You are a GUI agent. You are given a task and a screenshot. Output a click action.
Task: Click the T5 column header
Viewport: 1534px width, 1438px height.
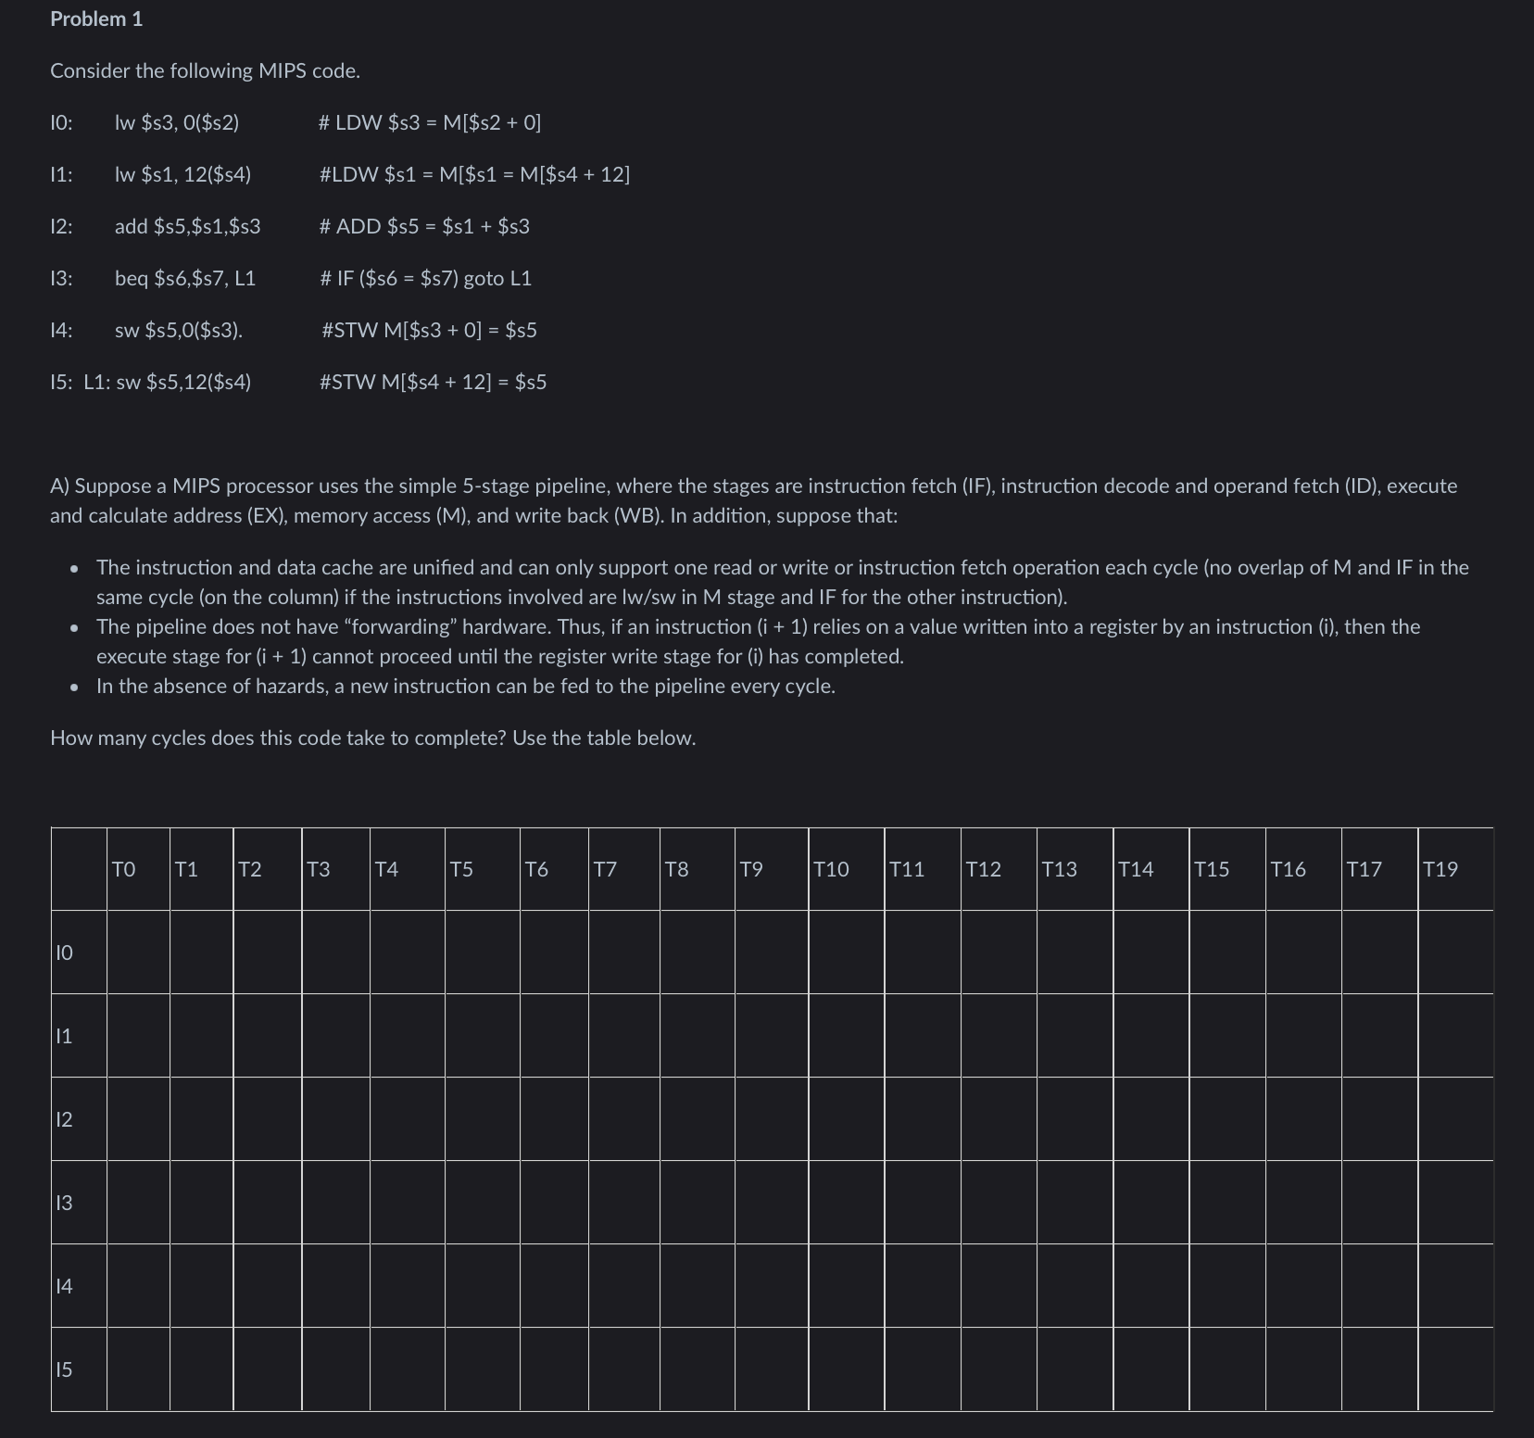coord(483,869)
